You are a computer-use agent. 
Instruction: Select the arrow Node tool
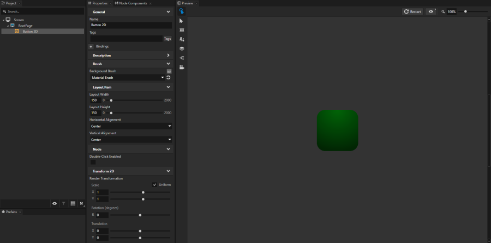(x=182, y=21)
